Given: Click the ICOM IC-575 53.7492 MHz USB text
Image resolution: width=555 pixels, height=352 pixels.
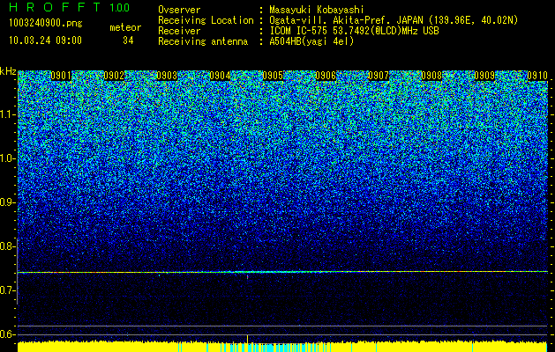Looking at the screenshot, I should click(354, 31).
